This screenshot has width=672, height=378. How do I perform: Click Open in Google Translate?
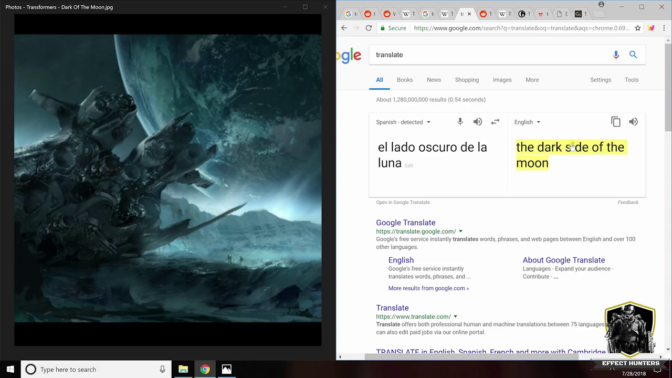click(x=403, y=202)
